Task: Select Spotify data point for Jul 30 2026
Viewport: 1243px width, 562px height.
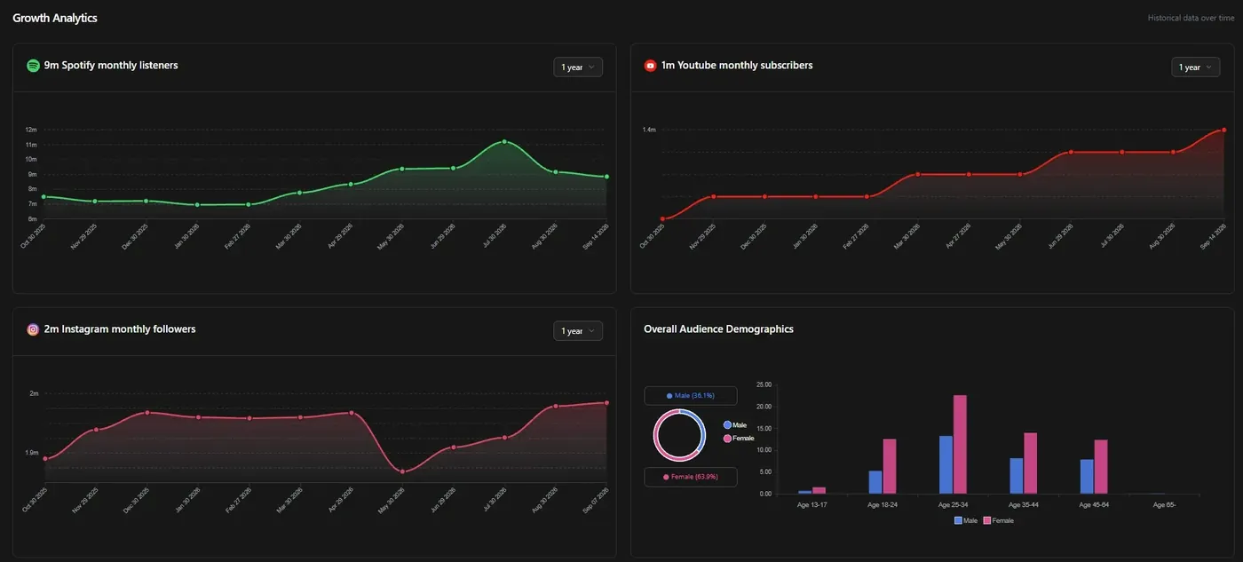Action: [x=504, y=141]
